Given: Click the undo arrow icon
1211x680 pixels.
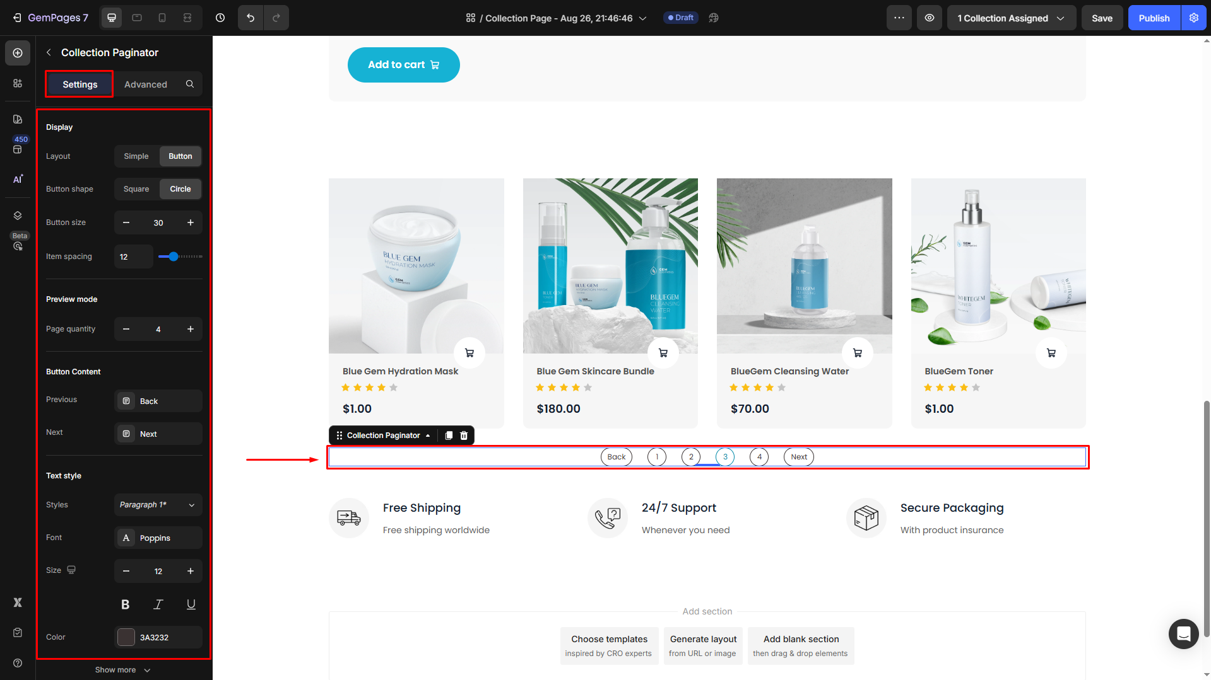Looking at the screenshot, I should tap(251, 18).
